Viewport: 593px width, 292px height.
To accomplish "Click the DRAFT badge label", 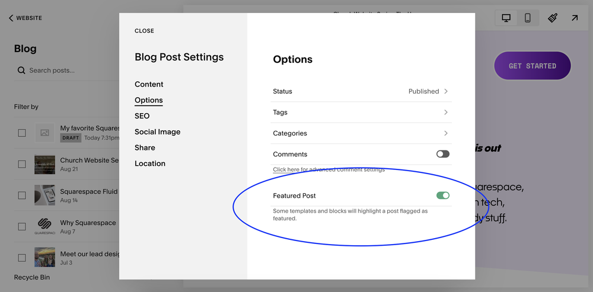I will pos(71,138).
